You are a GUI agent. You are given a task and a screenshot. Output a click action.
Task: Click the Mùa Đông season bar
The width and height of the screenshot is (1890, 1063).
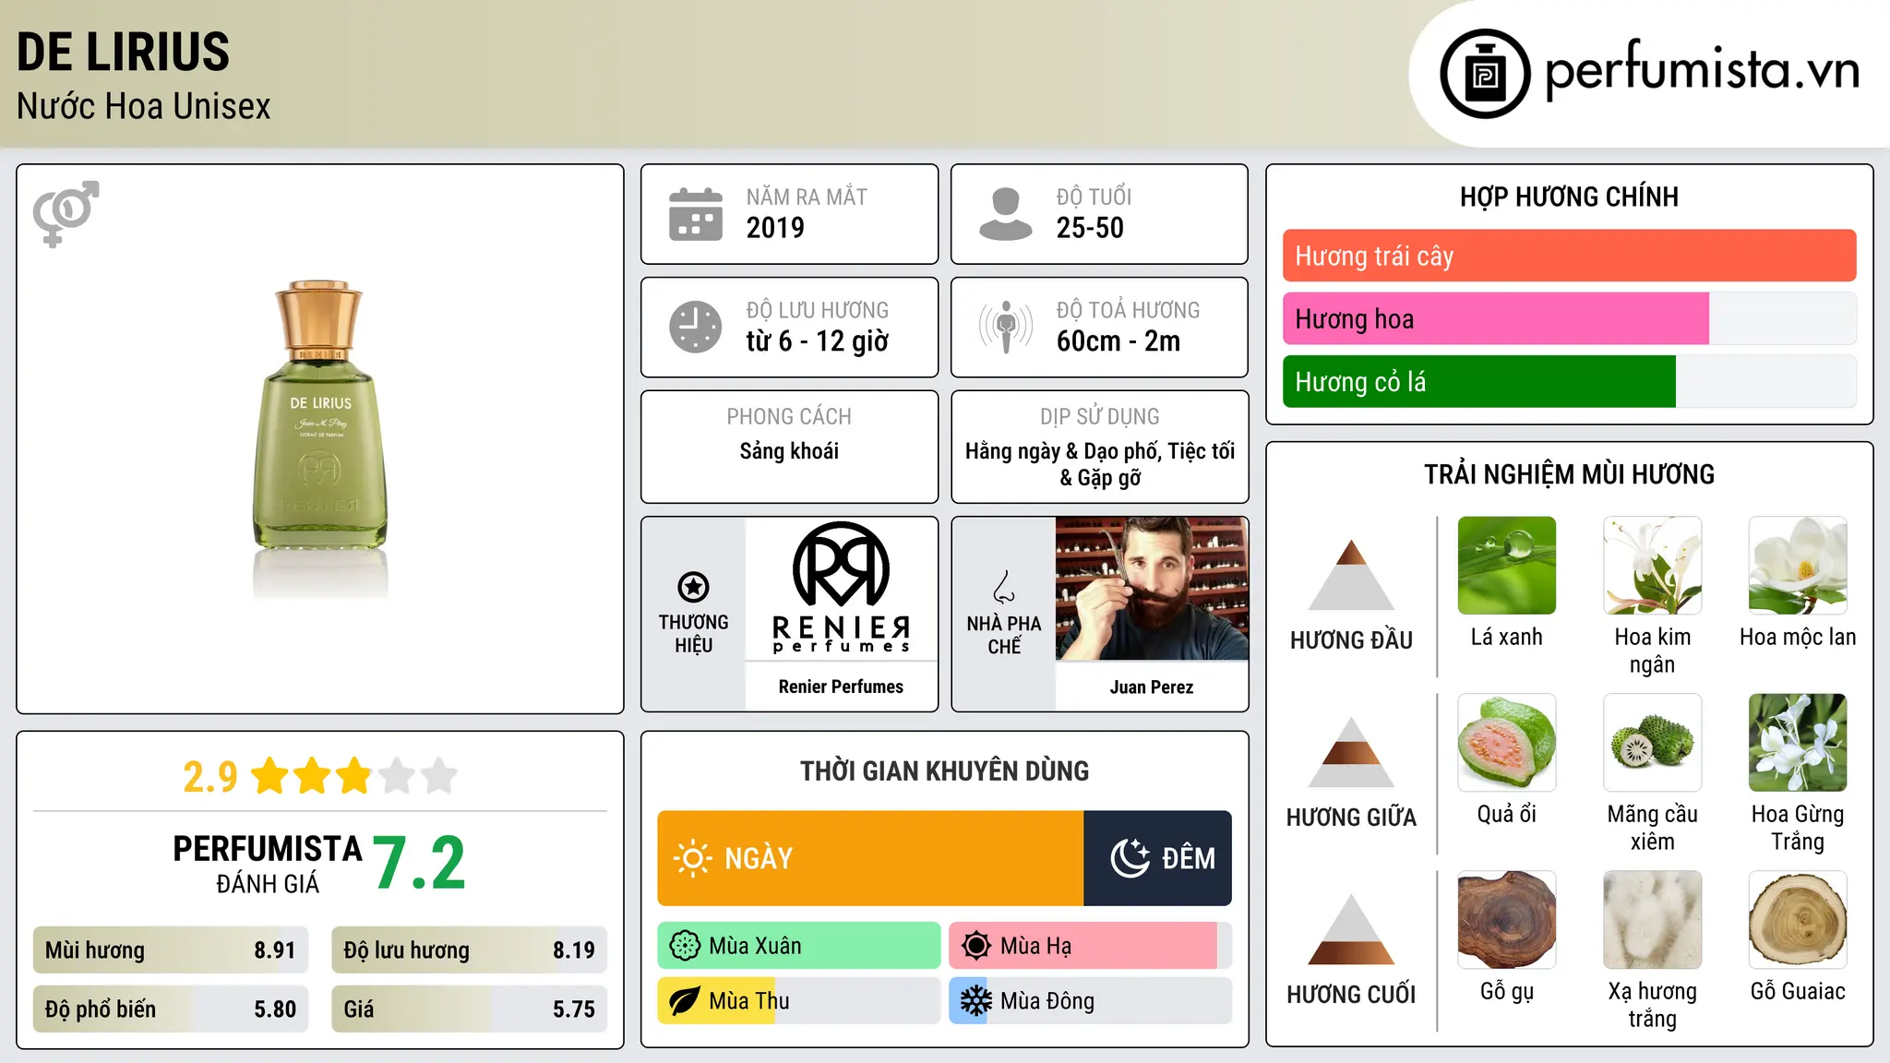pos(1090,1001)
